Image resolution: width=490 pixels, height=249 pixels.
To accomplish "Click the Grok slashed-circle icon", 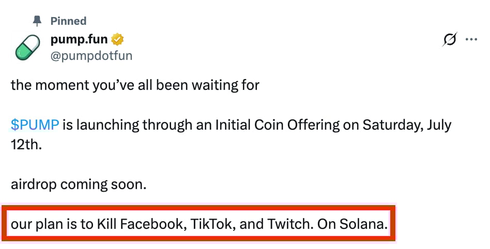I will [x=450, y=39].
